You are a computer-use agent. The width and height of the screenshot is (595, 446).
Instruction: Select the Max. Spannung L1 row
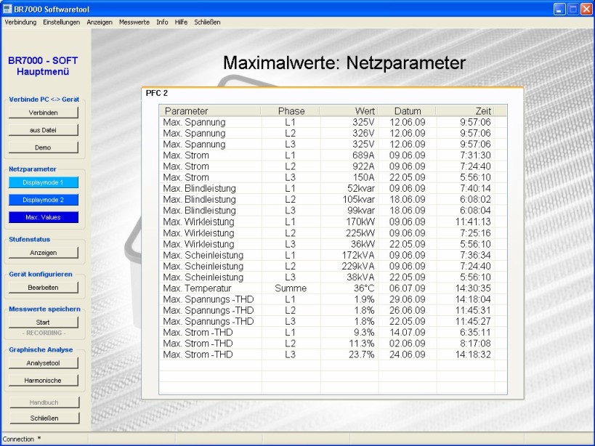[333, 122]
